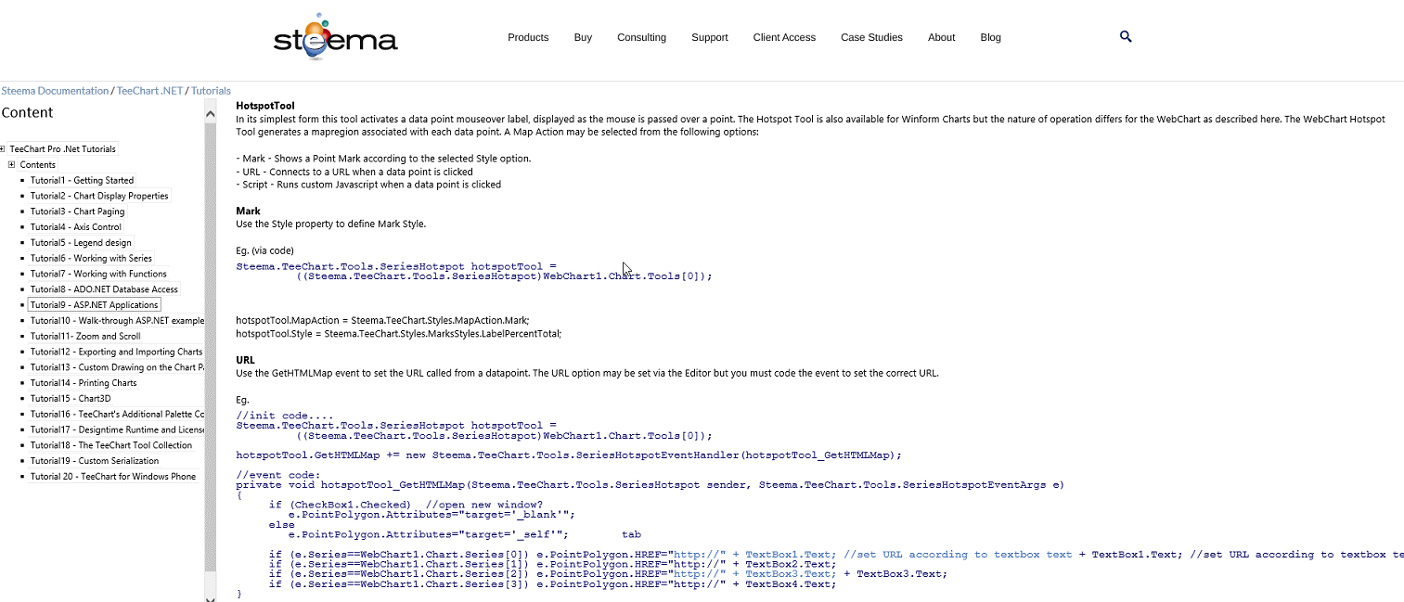Open Tutorial14 - Printing Charts
This screenshot has height=602, width=1404.
click(x=84, y=382)
